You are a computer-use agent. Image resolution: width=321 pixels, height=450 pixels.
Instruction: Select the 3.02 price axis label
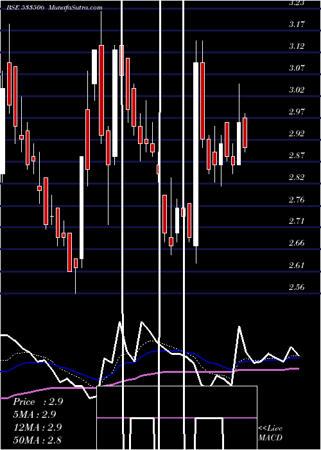(x=297, y=90)
